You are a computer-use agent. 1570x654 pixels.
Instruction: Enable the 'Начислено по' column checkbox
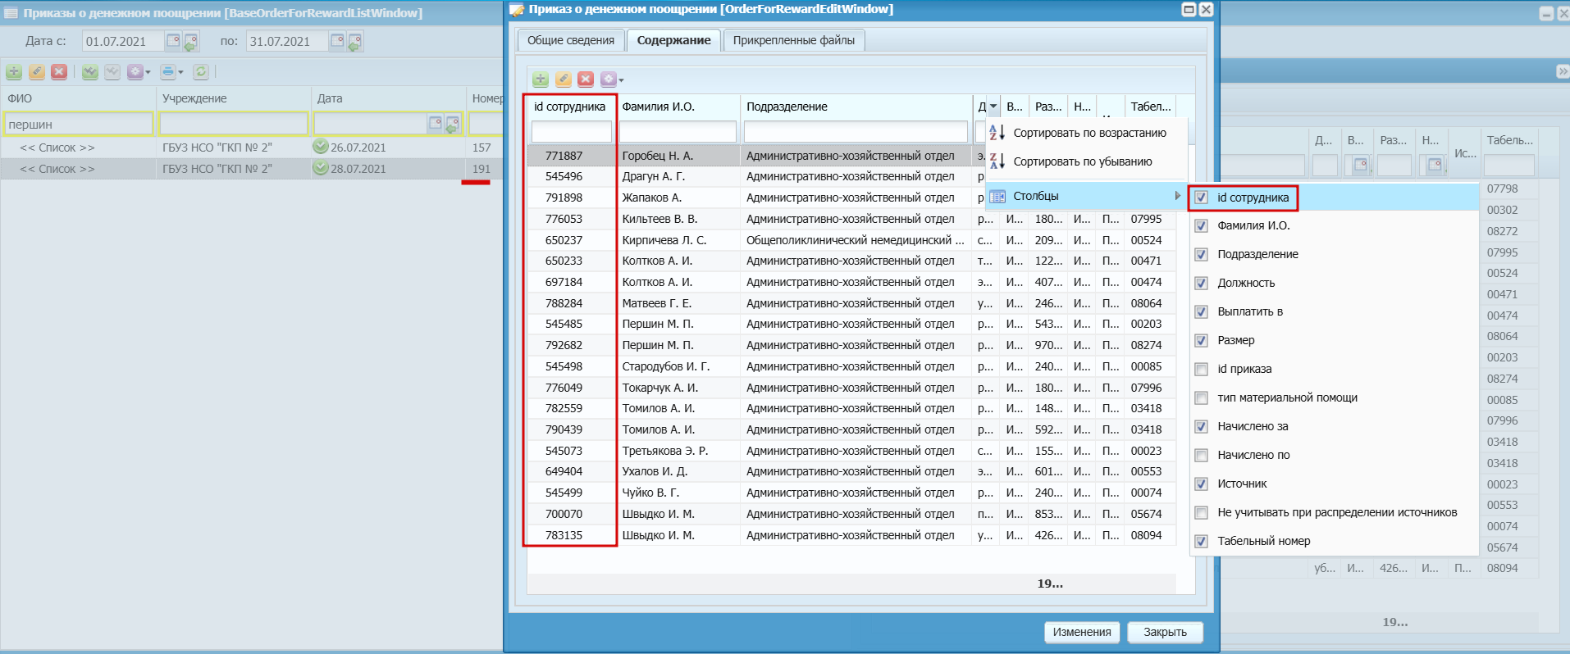[x=1202, y=456]
